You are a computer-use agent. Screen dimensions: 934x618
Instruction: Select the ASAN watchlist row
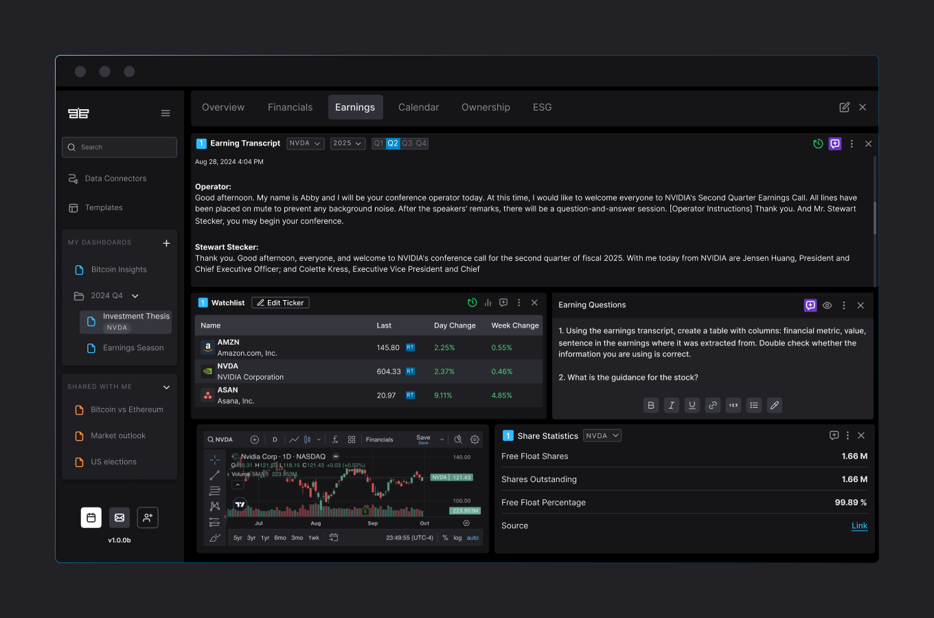[x=369, y=396]
